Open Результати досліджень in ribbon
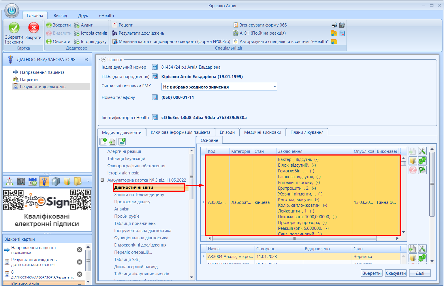Screen dimensions: 444x286 pyautogui.click(x=138, y=33)
